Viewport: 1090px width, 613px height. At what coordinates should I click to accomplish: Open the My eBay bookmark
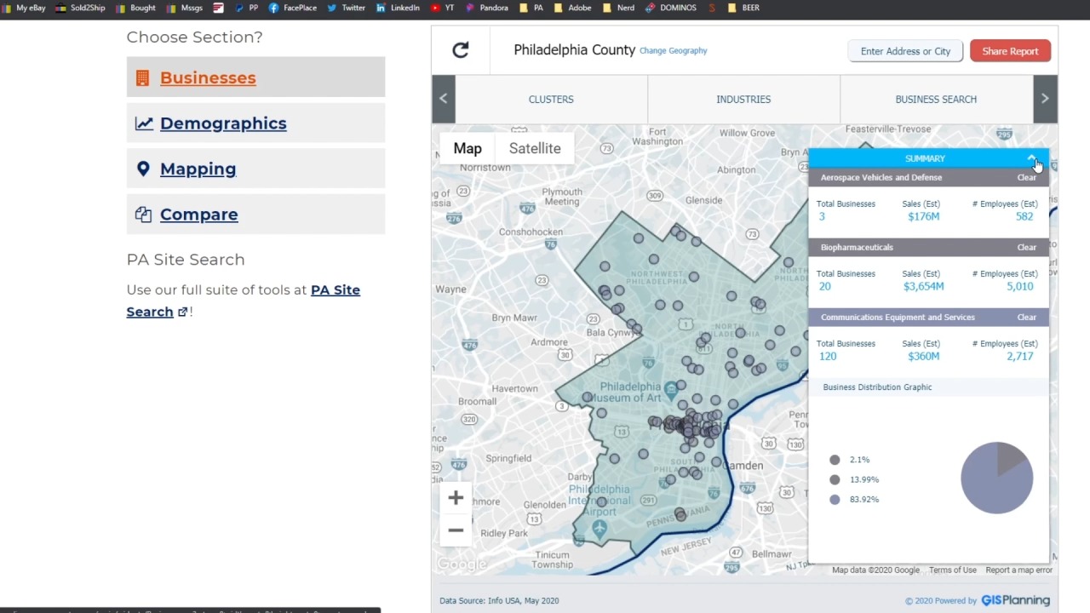[x=25, y=8]
